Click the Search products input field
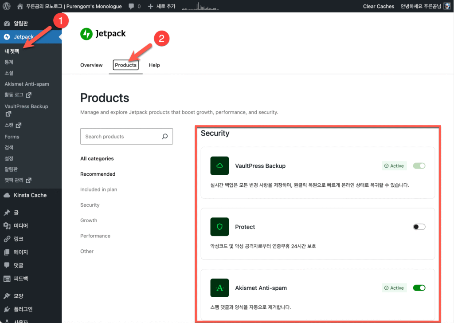454x323 pixels. 126,137
